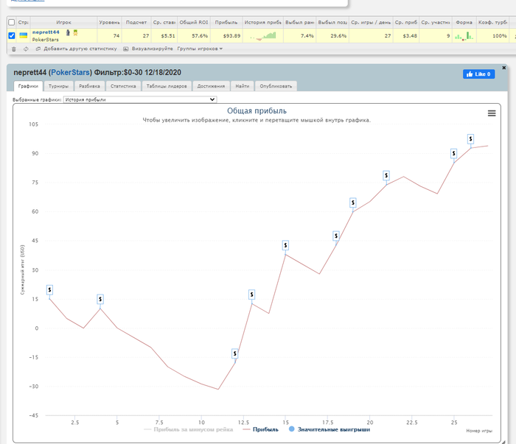Sort by the Форма column header
The image size is (516, 444).
[x=464, y=22]
